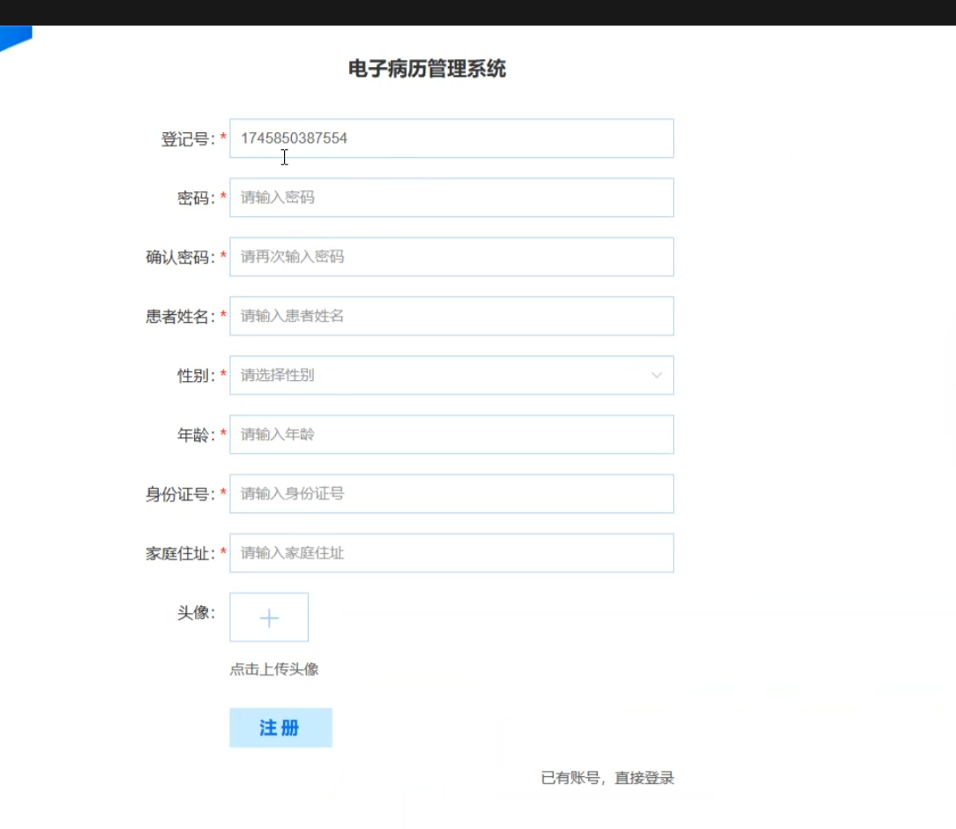
Task: Click the 头像 label text
Action: 195,613
